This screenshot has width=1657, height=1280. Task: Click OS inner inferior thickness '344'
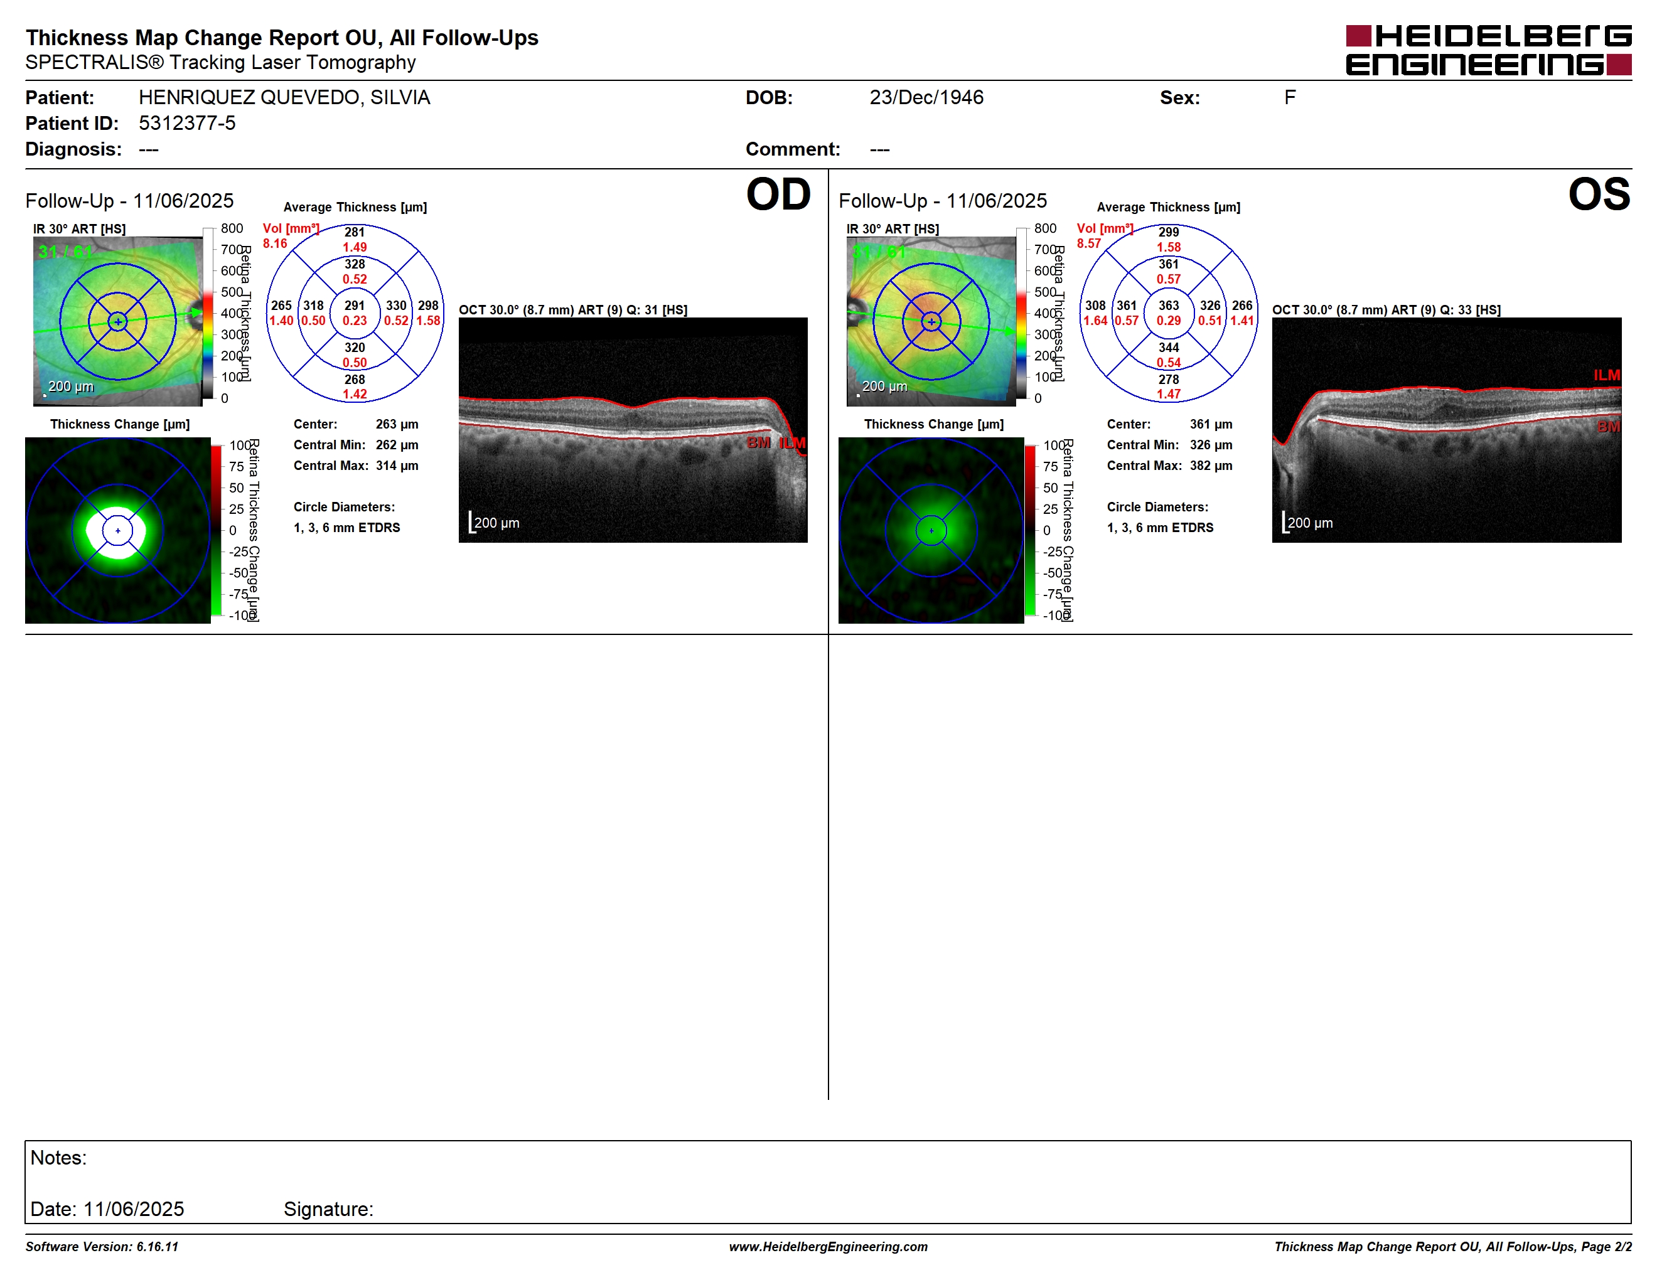pos(1169,348)
